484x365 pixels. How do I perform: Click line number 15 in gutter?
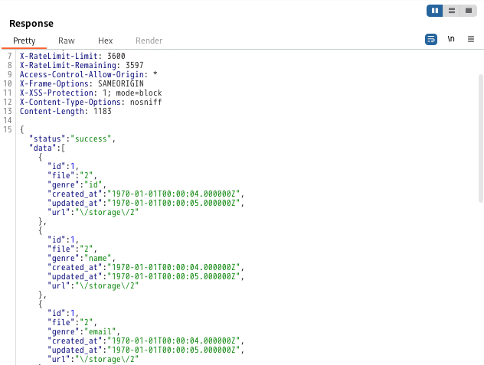[8, 129]
